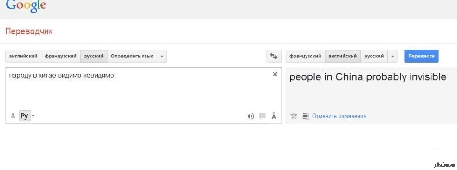Open the phrasebook list icon next to star
This screenshot has width=457, height=170.
(305, 116)
